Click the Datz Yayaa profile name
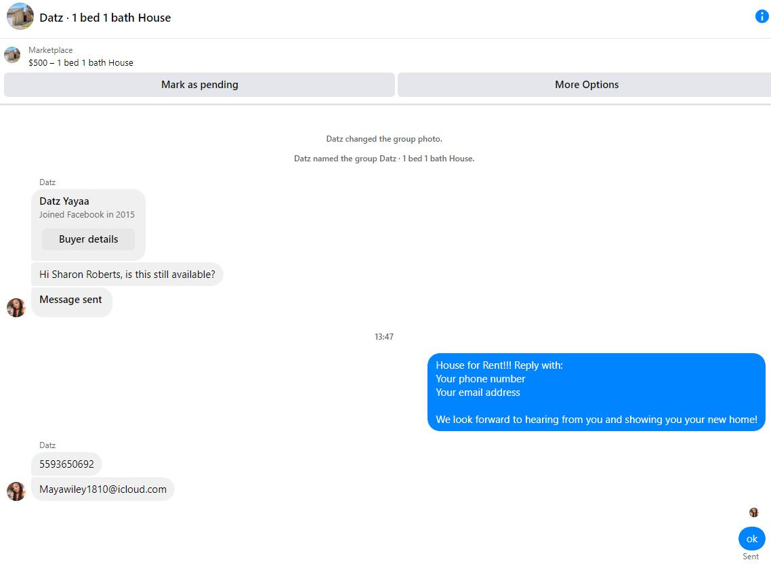Viewport: 771px width, 564px height. tap(64, 201)
